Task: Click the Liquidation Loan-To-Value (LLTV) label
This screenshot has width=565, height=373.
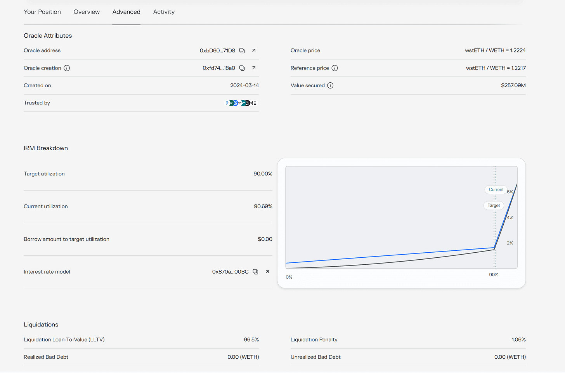Action: [64, 340]
